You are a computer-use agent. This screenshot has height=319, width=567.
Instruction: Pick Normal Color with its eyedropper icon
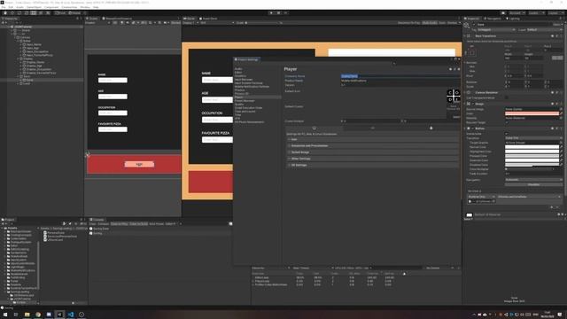[561, 147]
